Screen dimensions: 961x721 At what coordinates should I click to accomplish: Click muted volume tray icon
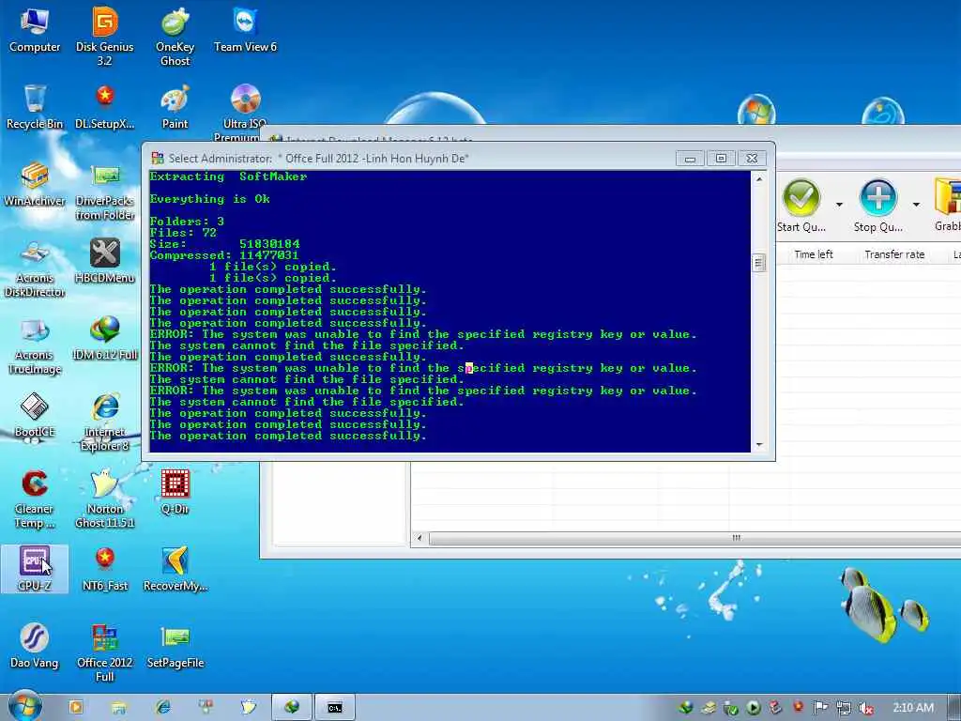pyautogui.click(x=865, y=709)
